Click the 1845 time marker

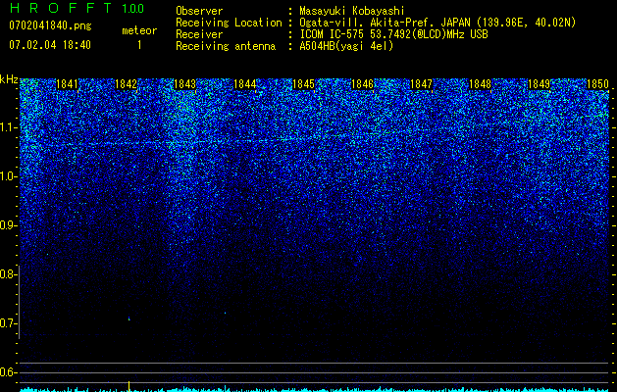click(x=303, y=84)
